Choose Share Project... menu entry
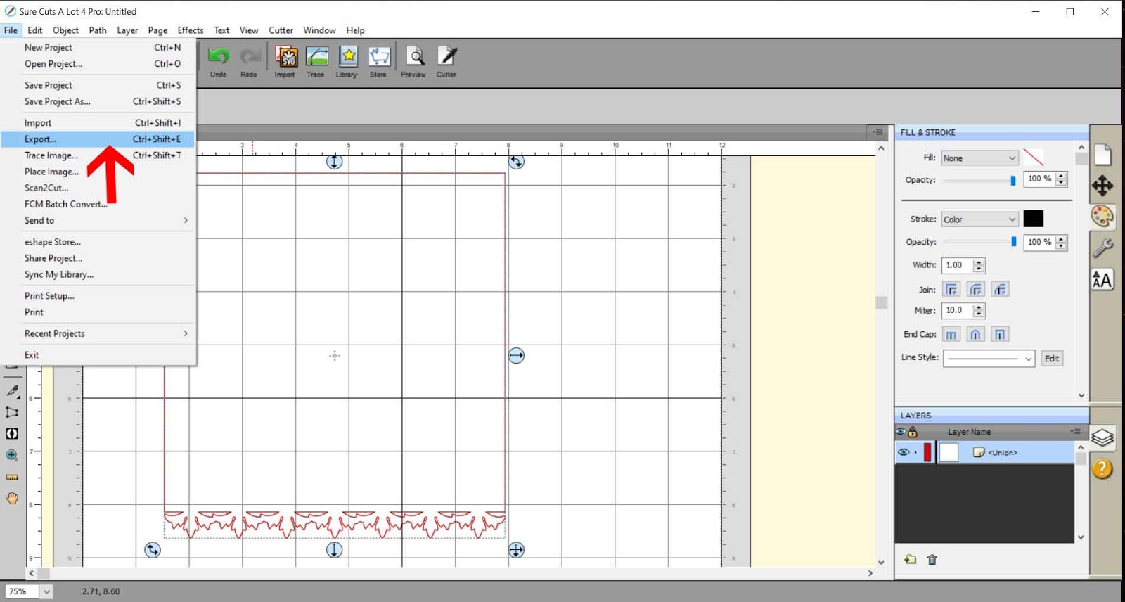Screen dimensions: 1125x602 coord(98,258)
